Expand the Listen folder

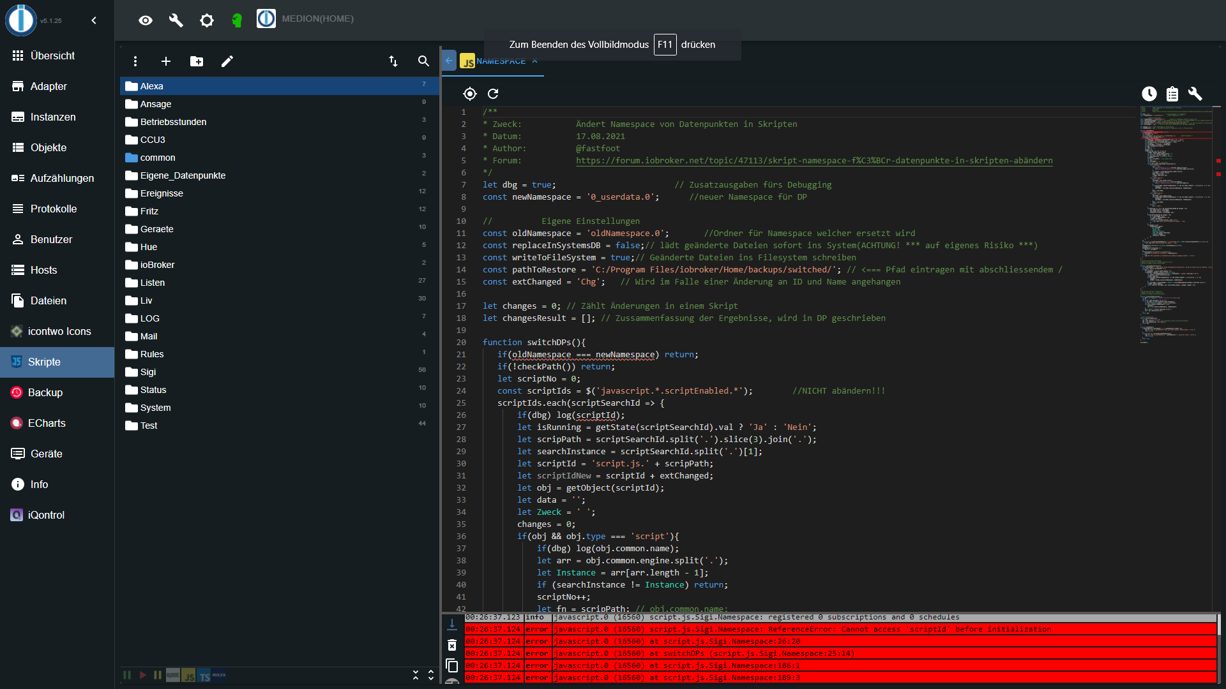[x=279, y=283]
